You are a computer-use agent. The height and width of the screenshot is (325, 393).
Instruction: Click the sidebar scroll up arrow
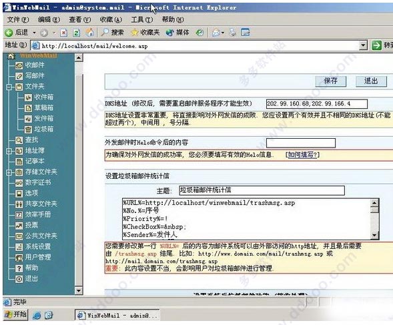pos(79,57)
